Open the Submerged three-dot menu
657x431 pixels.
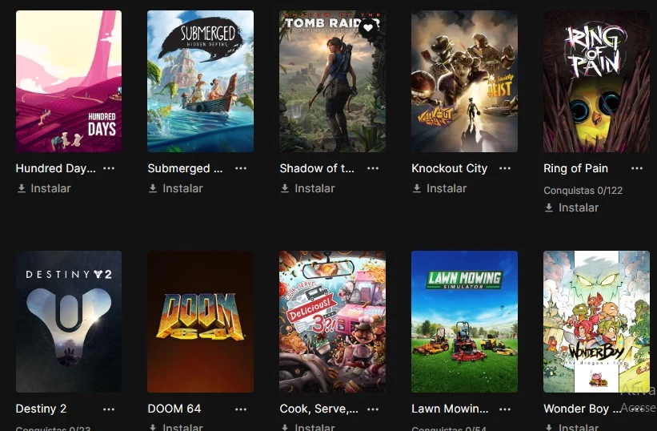pos(241,168)
